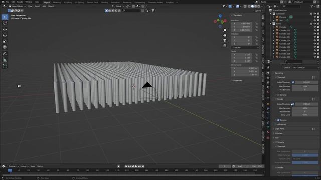Viewport: 321px width, 180px height.
Task: Open Material properties tab icon
Action: point(268,132)
